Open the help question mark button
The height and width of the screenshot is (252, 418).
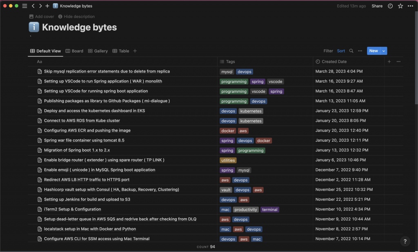(x=405, y=241)
